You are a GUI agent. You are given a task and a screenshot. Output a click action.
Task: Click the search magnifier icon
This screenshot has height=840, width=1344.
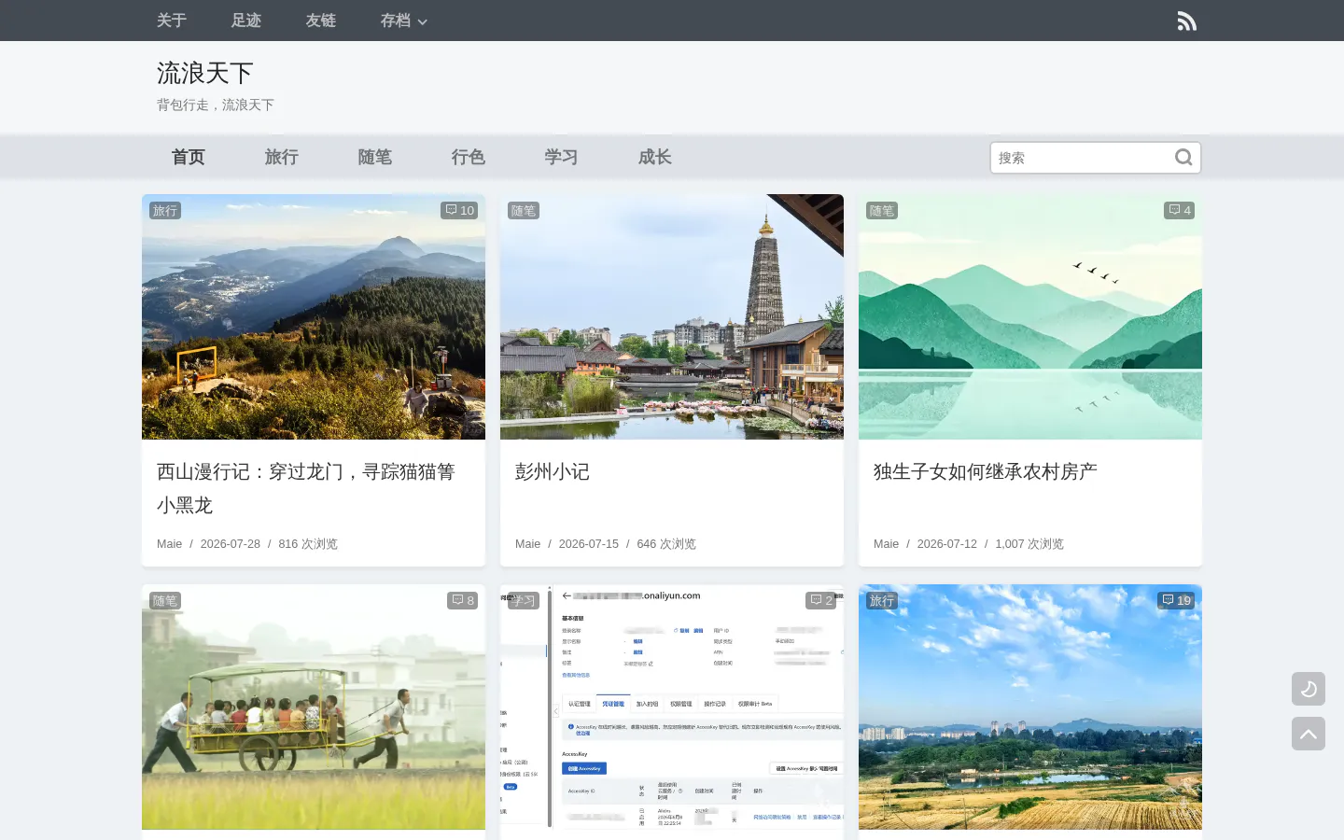1183,158
